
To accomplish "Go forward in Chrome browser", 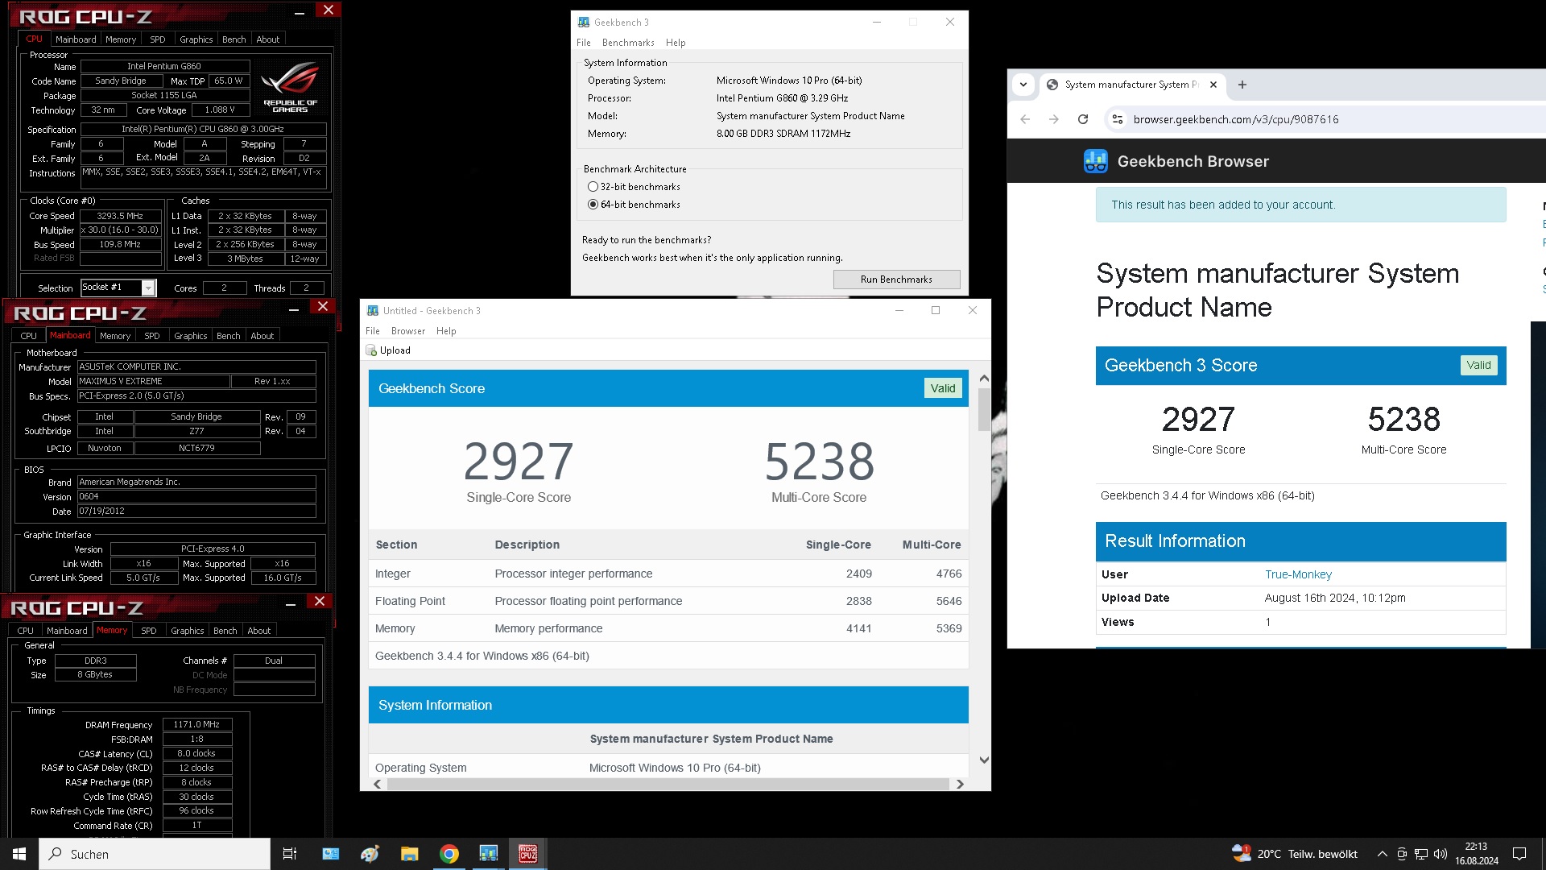I will coord(1054,119).
